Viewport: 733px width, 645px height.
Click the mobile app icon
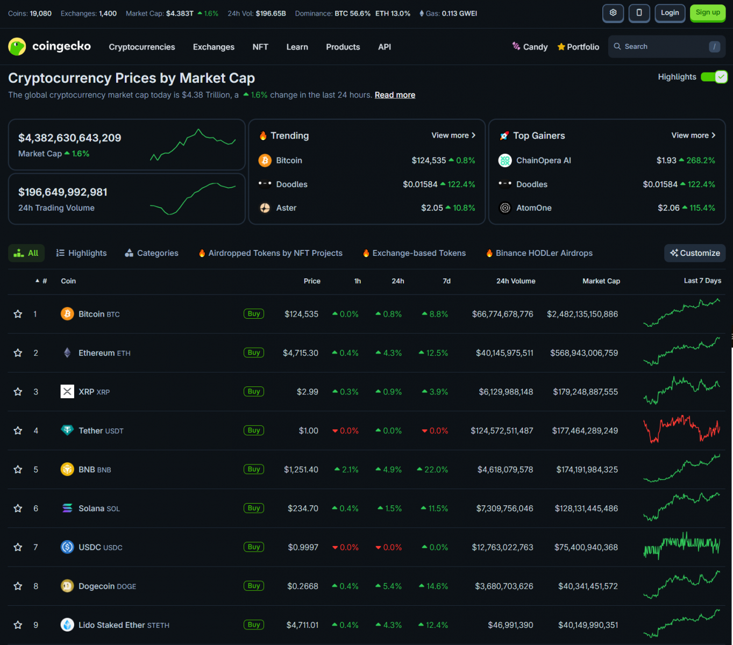[639, 13]
